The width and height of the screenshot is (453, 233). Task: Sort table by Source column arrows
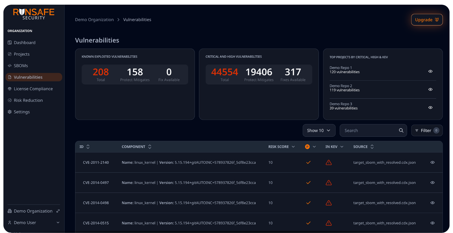click(x=372, y=147)
